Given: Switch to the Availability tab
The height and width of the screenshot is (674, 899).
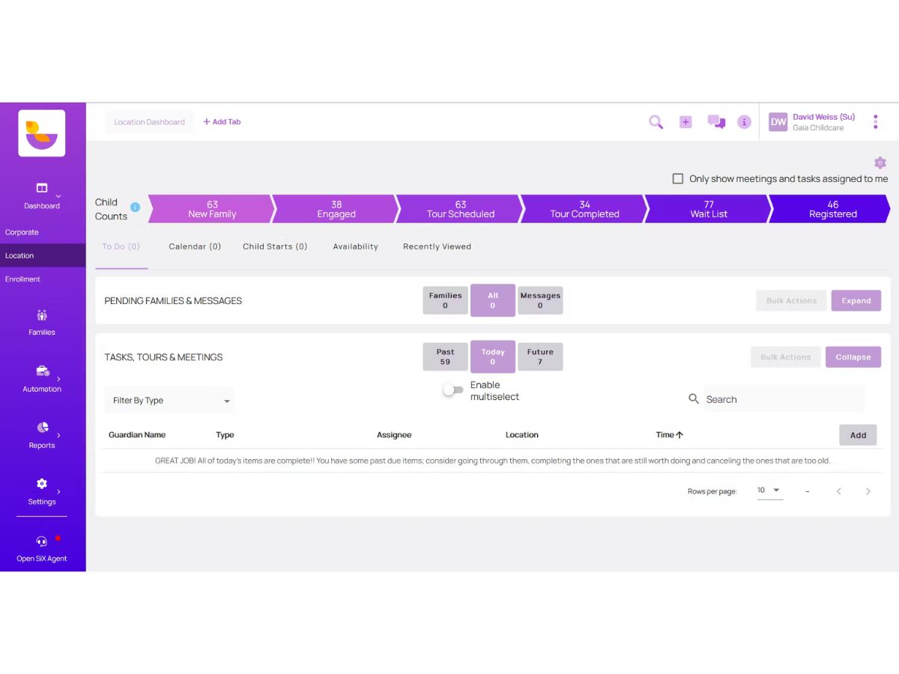Looking at the screenshot, I should (x=355, y=246).
